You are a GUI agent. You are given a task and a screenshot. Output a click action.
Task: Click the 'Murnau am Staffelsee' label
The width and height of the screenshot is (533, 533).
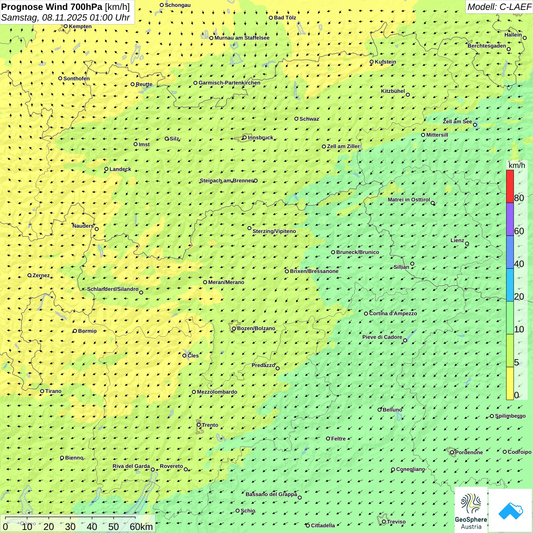pos(242,38)
